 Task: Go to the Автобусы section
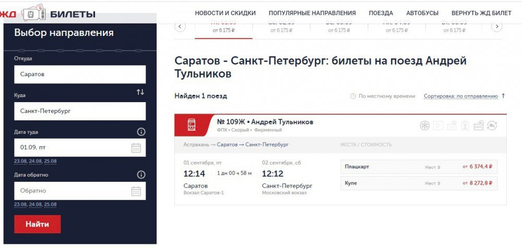422,14
